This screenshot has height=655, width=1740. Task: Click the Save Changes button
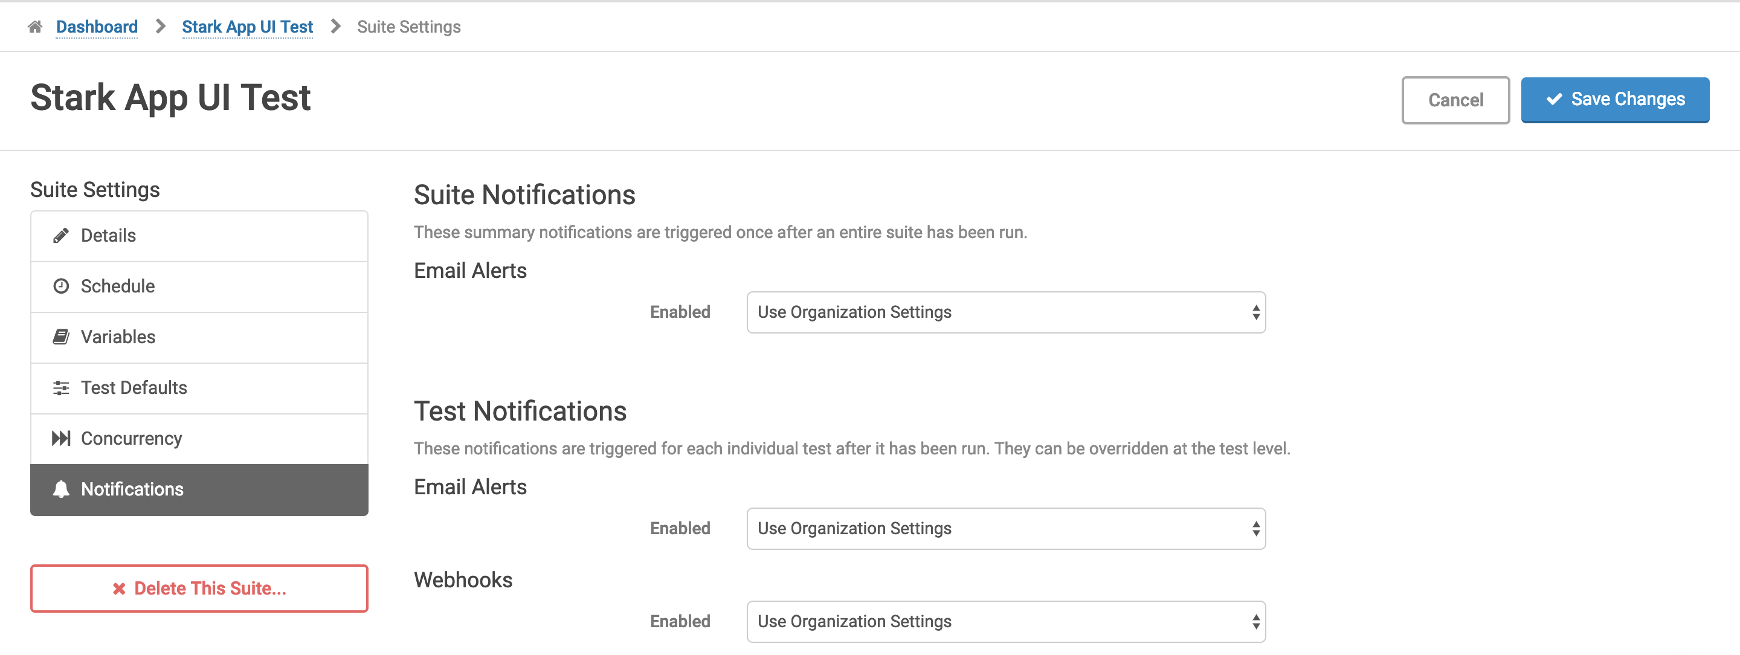pyautogui.click(x=1614, y=99)
